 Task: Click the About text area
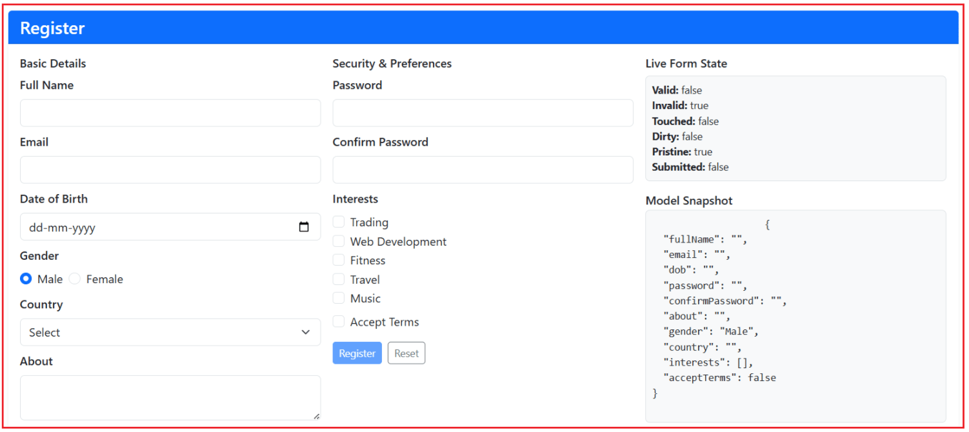[170, 396]
